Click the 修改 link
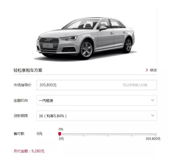 [x=153, y=70]
